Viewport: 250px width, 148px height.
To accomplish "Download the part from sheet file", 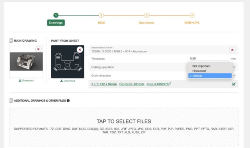I will point(67,81).
